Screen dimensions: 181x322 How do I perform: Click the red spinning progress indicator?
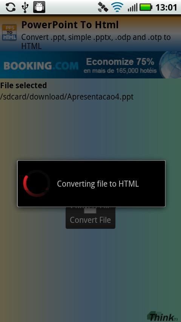tap(37, 183)
